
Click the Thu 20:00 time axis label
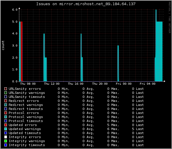100,84
